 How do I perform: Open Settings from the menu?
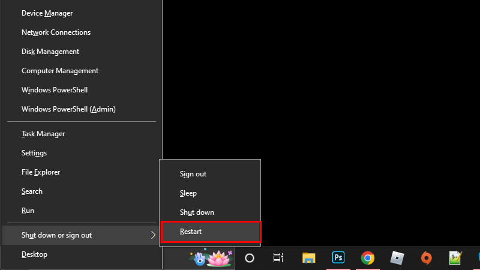pos(82,153)
